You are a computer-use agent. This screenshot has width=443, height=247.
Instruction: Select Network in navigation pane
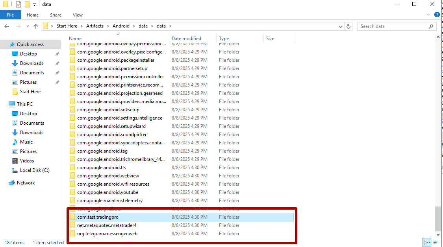click(x=26, y=182)
